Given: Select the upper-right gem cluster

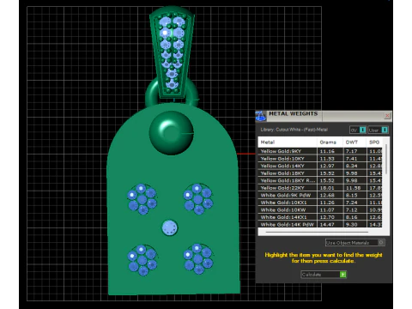Looking at the screenshot, I should pyautogui.click(x=198, y=198).
